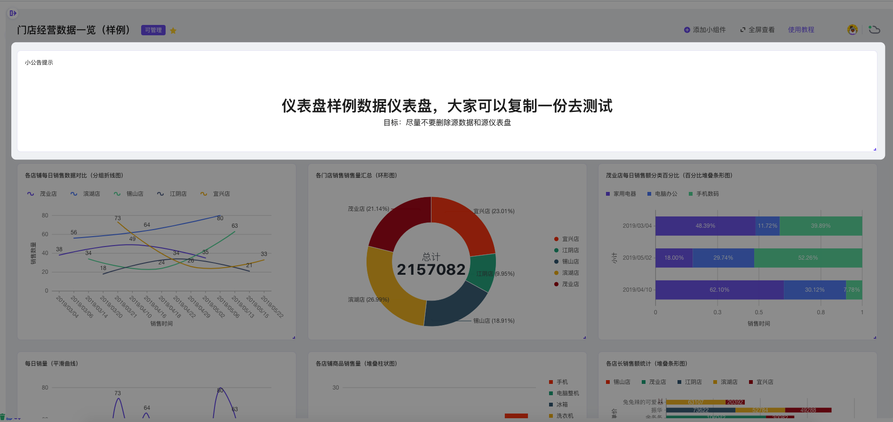Click the cloud sync status icon
Image resolution: width=893 pixels, height=422 pixels.
874,30
